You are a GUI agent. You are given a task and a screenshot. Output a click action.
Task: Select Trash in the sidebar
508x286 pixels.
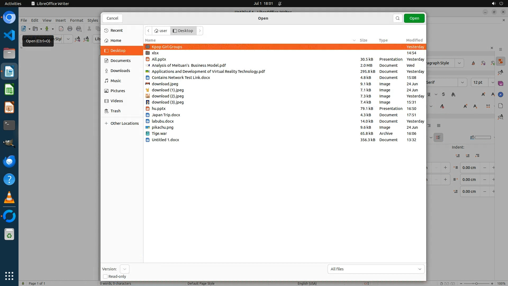pos(115,111)
